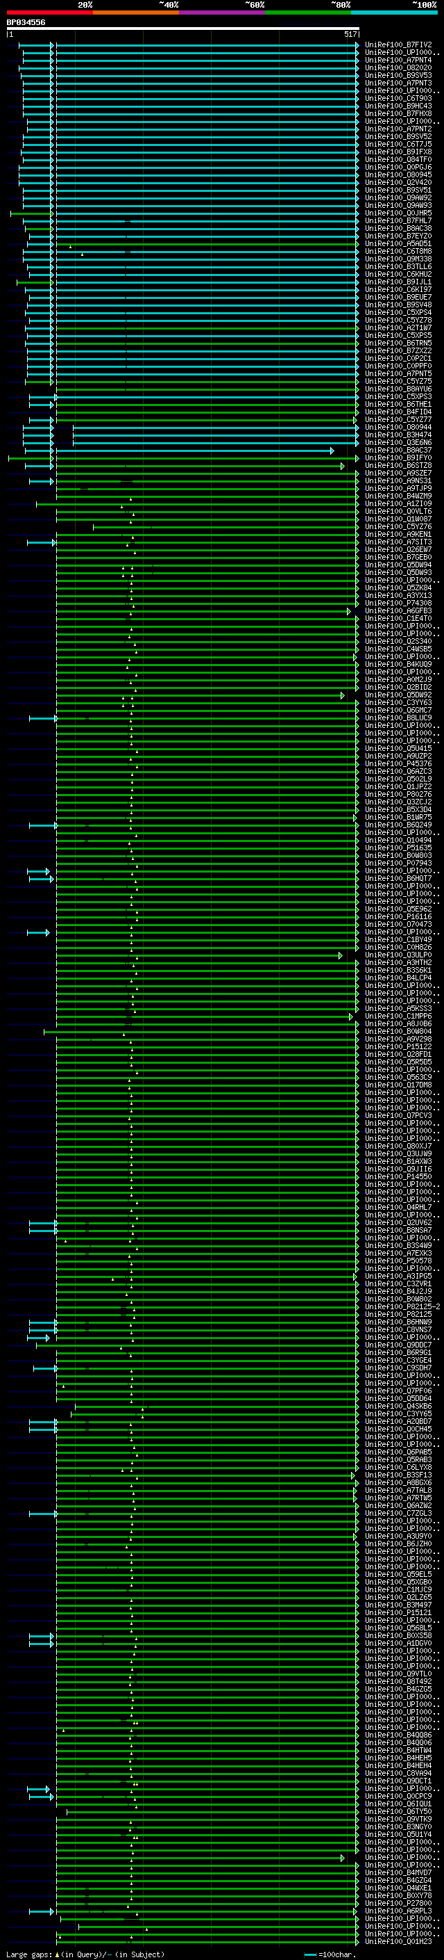Click the purple ~60% identity legend bar
This screenshot has width=444, height=1960.
click(x=223, y=13)
